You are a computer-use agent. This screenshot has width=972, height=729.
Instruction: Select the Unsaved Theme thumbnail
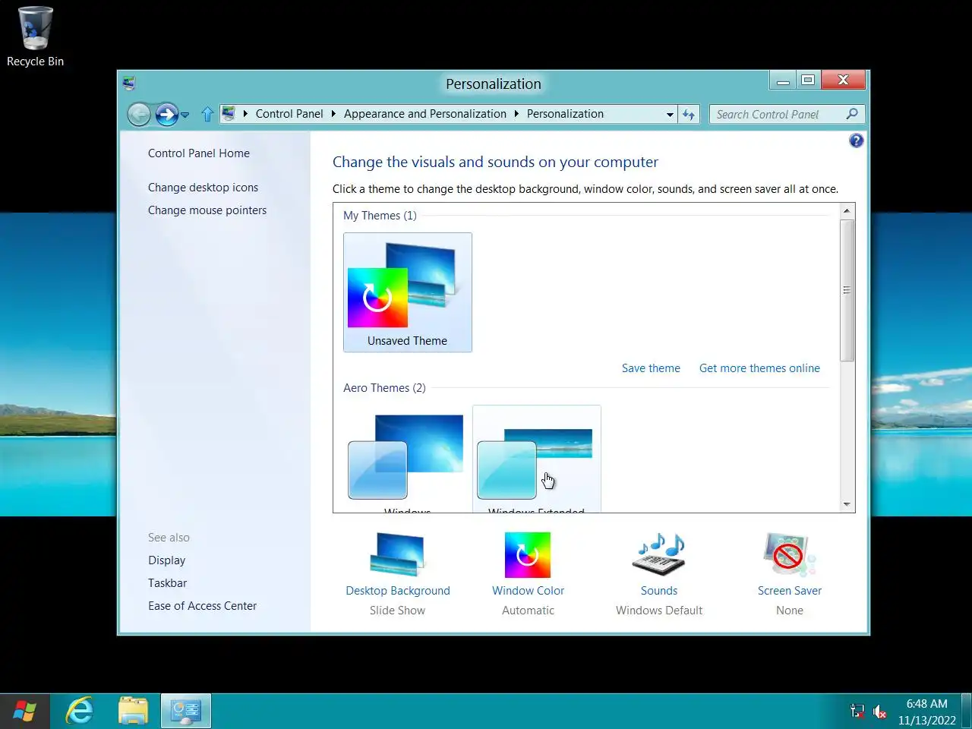[x=408, y=292]
